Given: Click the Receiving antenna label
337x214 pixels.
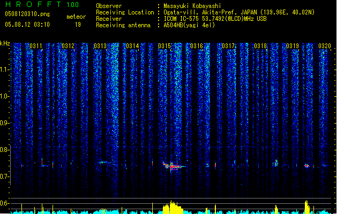Looking at the screenshot, I should tap(123, 25).
